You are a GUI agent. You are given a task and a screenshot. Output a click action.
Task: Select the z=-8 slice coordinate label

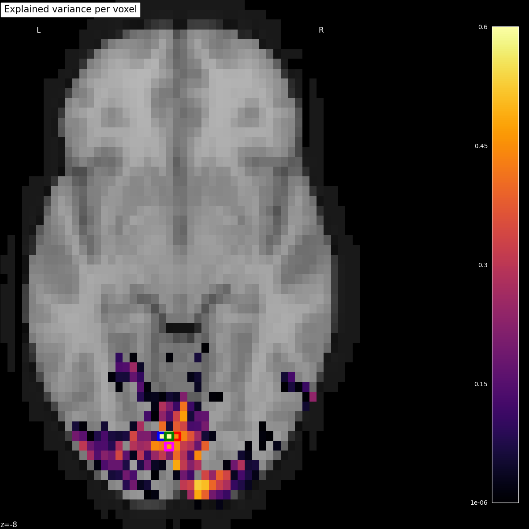(x=9, y=525)
